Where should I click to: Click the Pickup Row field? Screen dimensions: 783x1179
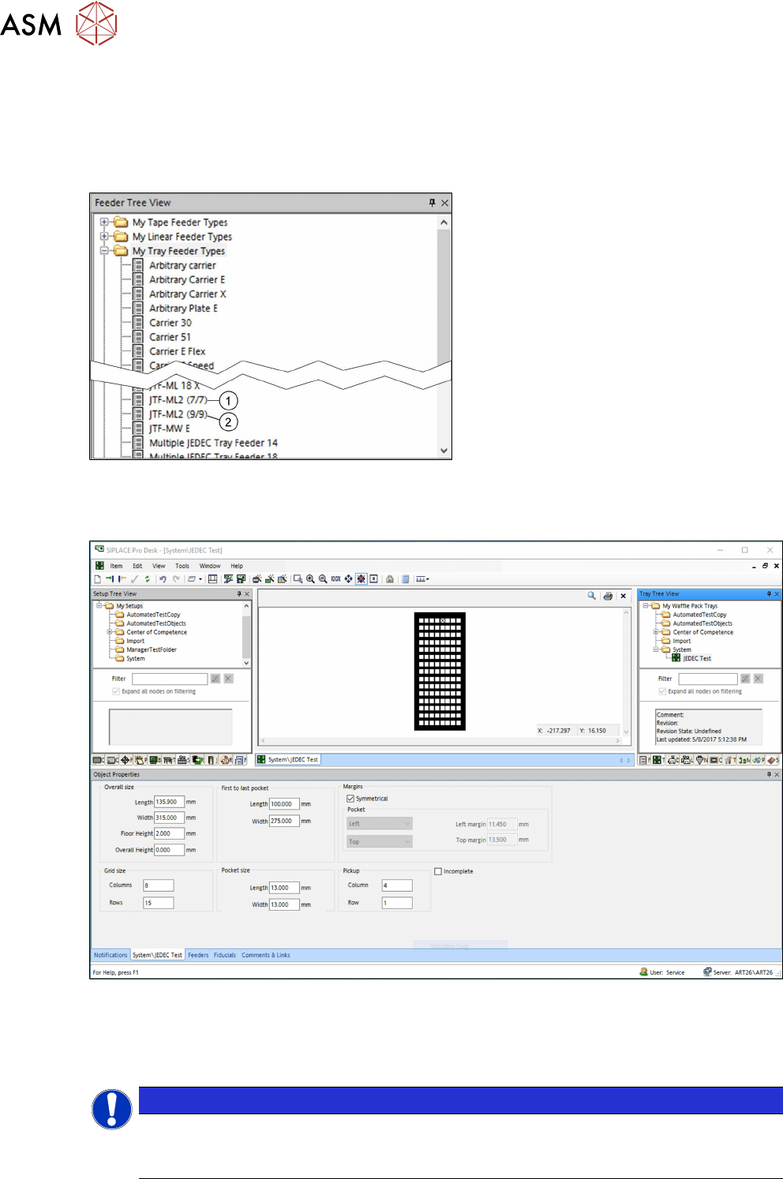pos(397,903)
